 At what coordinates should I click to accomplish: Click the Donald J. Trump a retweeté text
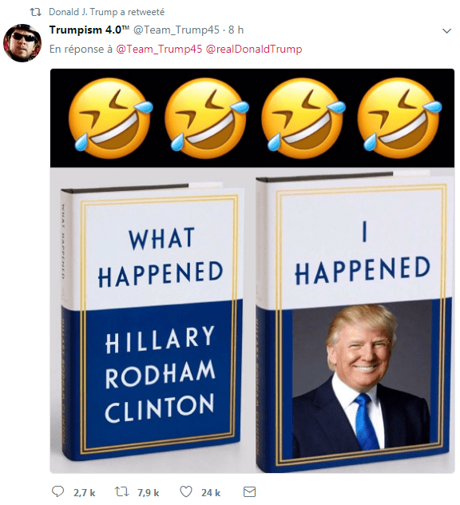(106, 12)
